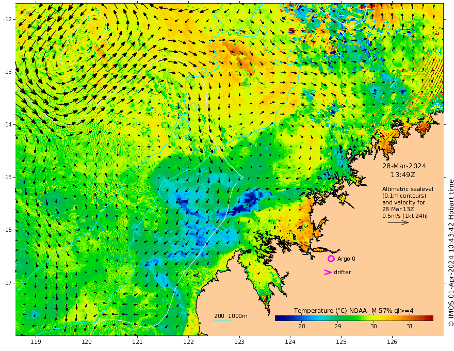Click the magenta Argo circle legend icon
Image resolution: width=454 pixels, height=351 pixels.
[x=331, y=259]
